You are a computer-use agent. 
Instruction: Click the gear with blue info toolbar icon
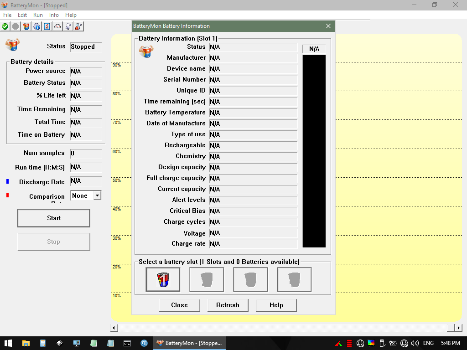pyautogui.click(x=36, y=26)
